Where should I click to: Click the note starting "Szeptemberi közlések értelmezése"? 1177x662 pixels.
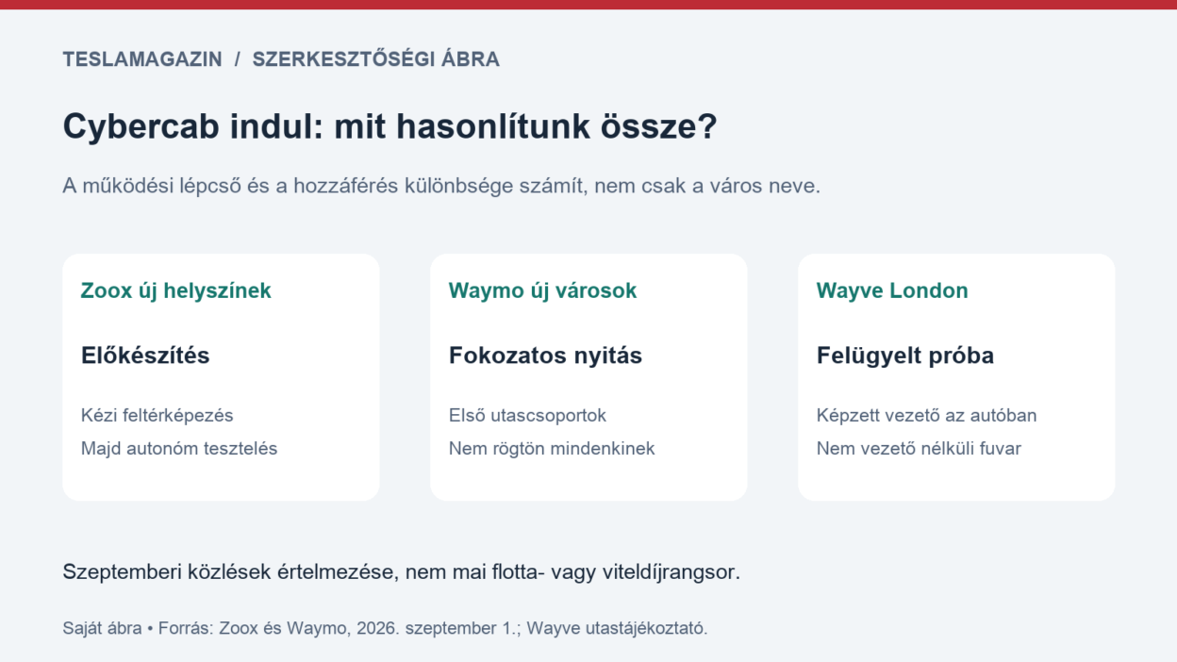(402, 571)
